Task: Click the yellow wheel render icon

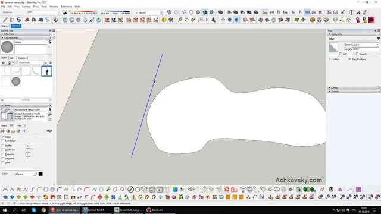Action: [313, 20]
